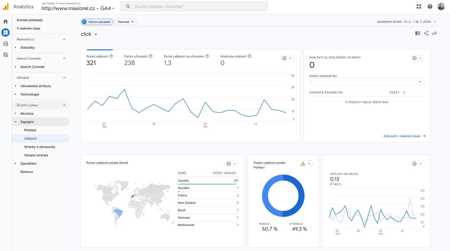Click help icon next to Počet událostí
The height and width of the screenshot is (251, 450).
pos(111,56)
